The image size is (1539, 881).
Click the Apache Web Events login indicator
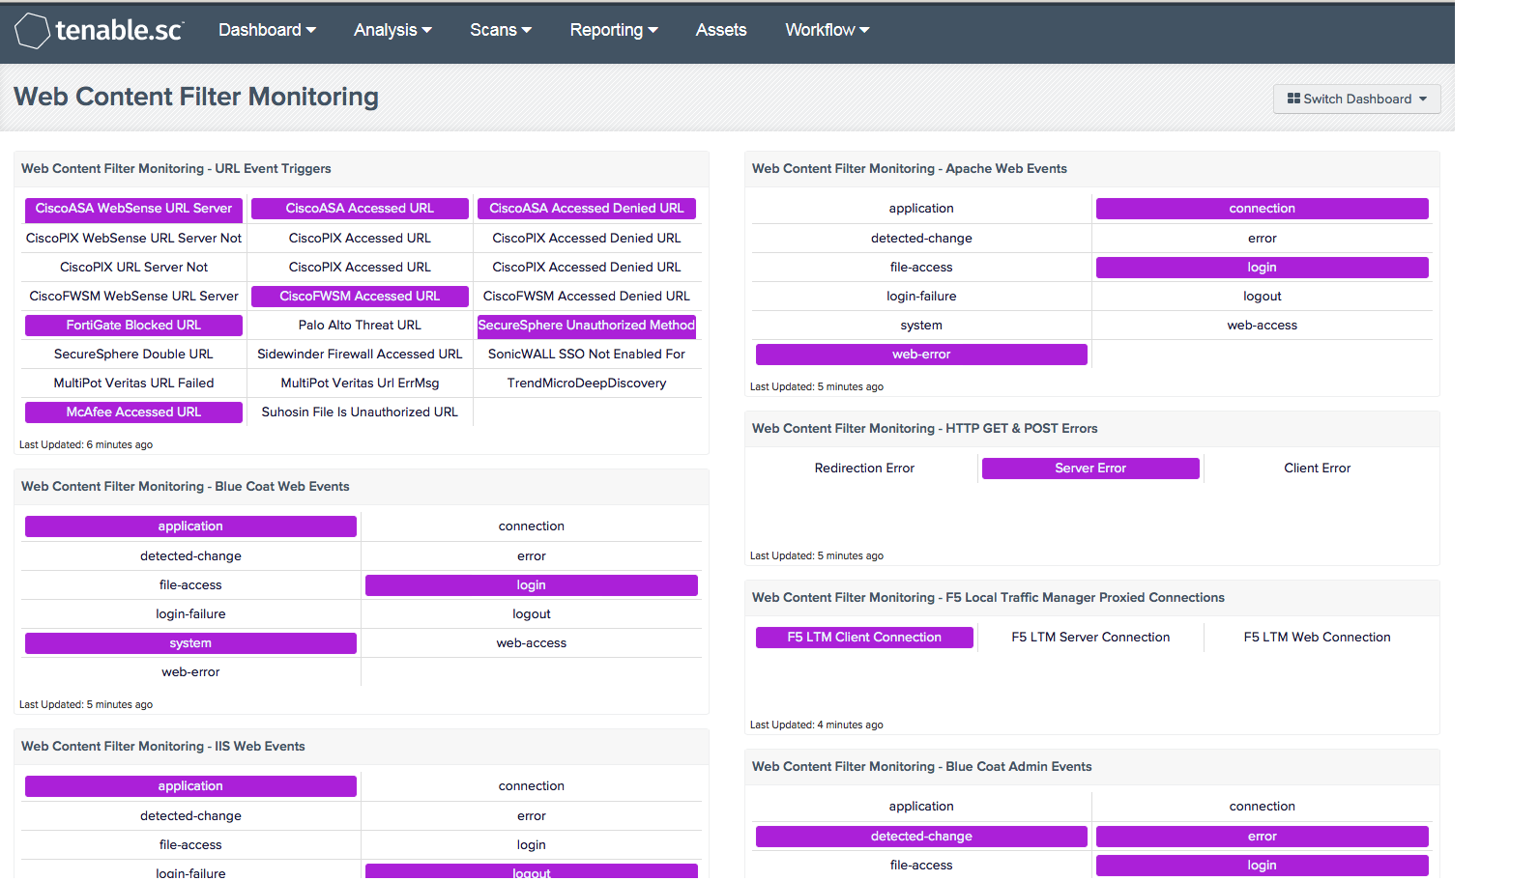click(1262, 268)
